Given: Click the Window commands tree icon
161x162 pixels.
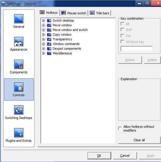Looking at the screenshot, I should pos(49,44).
